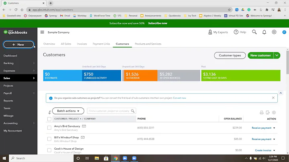This screenshot has width=289, height=162.
Task: Toggle the select-all customers checkbox in header
Action: coord(49,119)
